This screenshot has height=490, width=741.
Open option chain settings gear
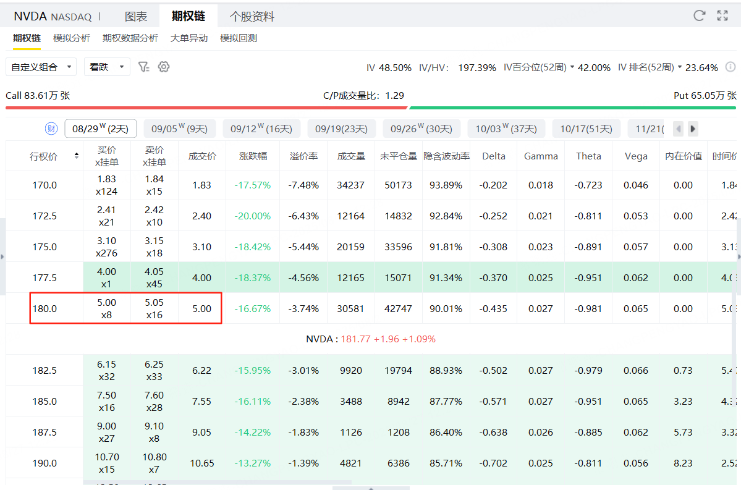click(164, 67)
